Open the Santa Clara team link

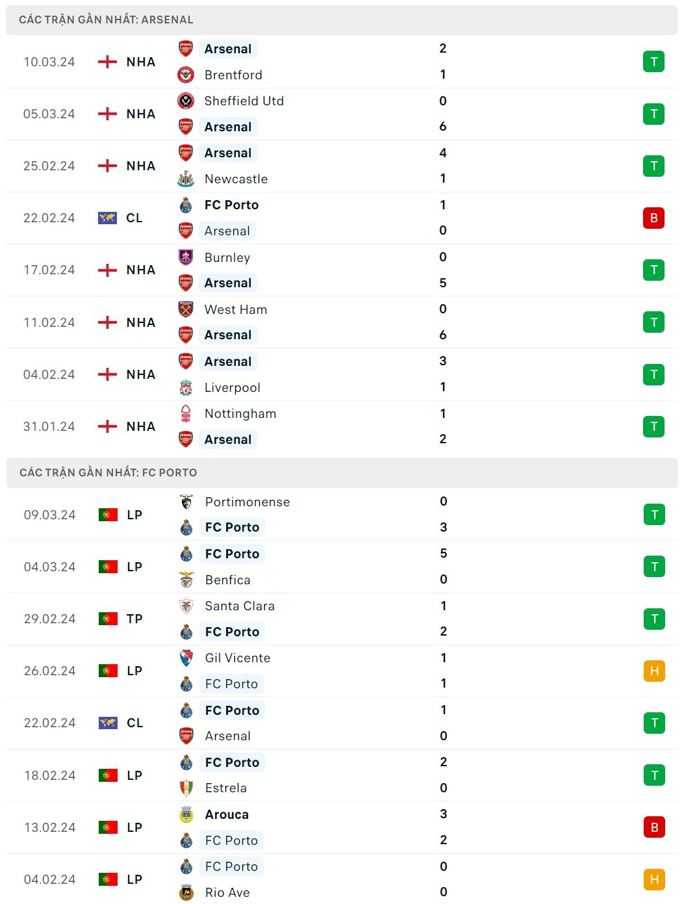[240, 606]
